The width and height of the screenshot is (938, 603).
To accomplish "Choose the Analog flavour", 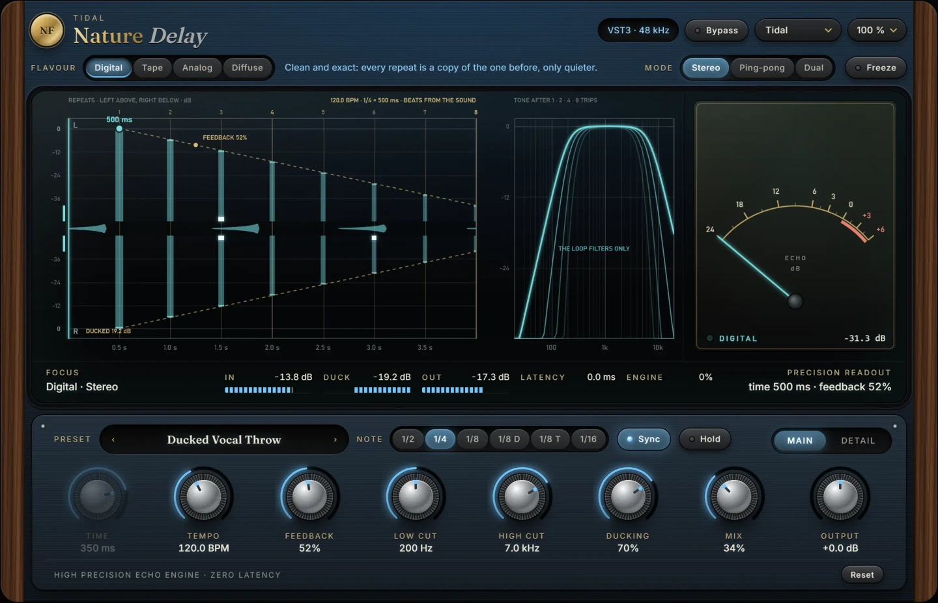I will click(x=197, y=68).
